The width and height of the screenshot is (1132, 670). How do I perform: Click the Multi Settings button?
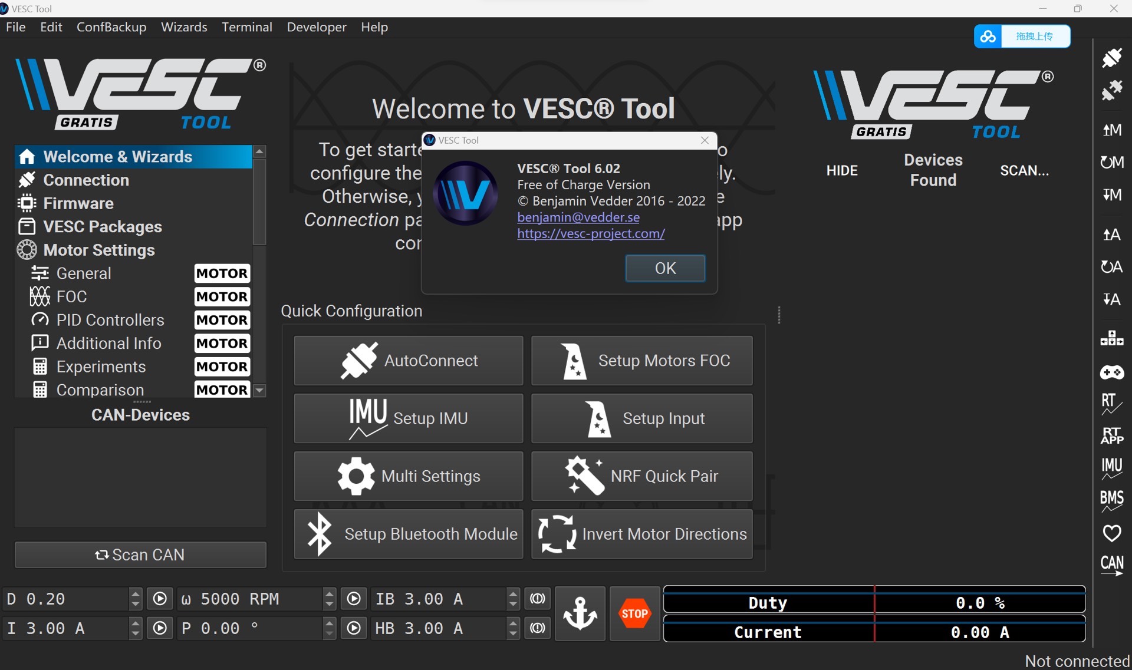[x=409, y=476]
